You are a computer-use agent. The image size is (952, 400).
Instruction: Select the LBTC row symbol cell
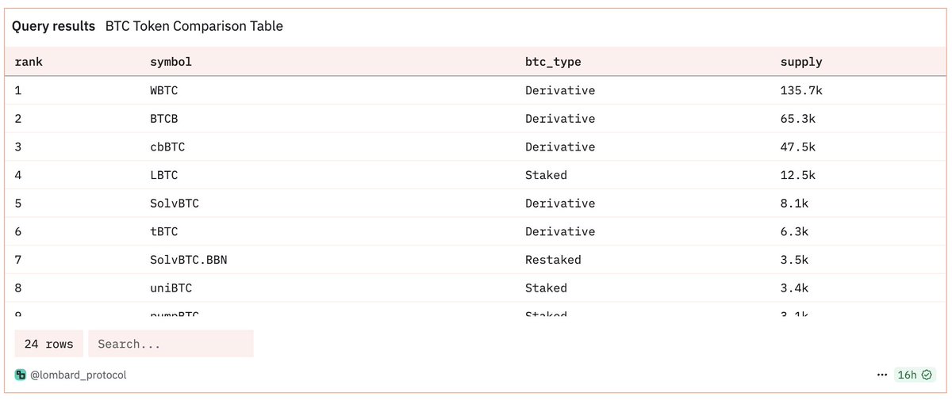coord(163,175)
